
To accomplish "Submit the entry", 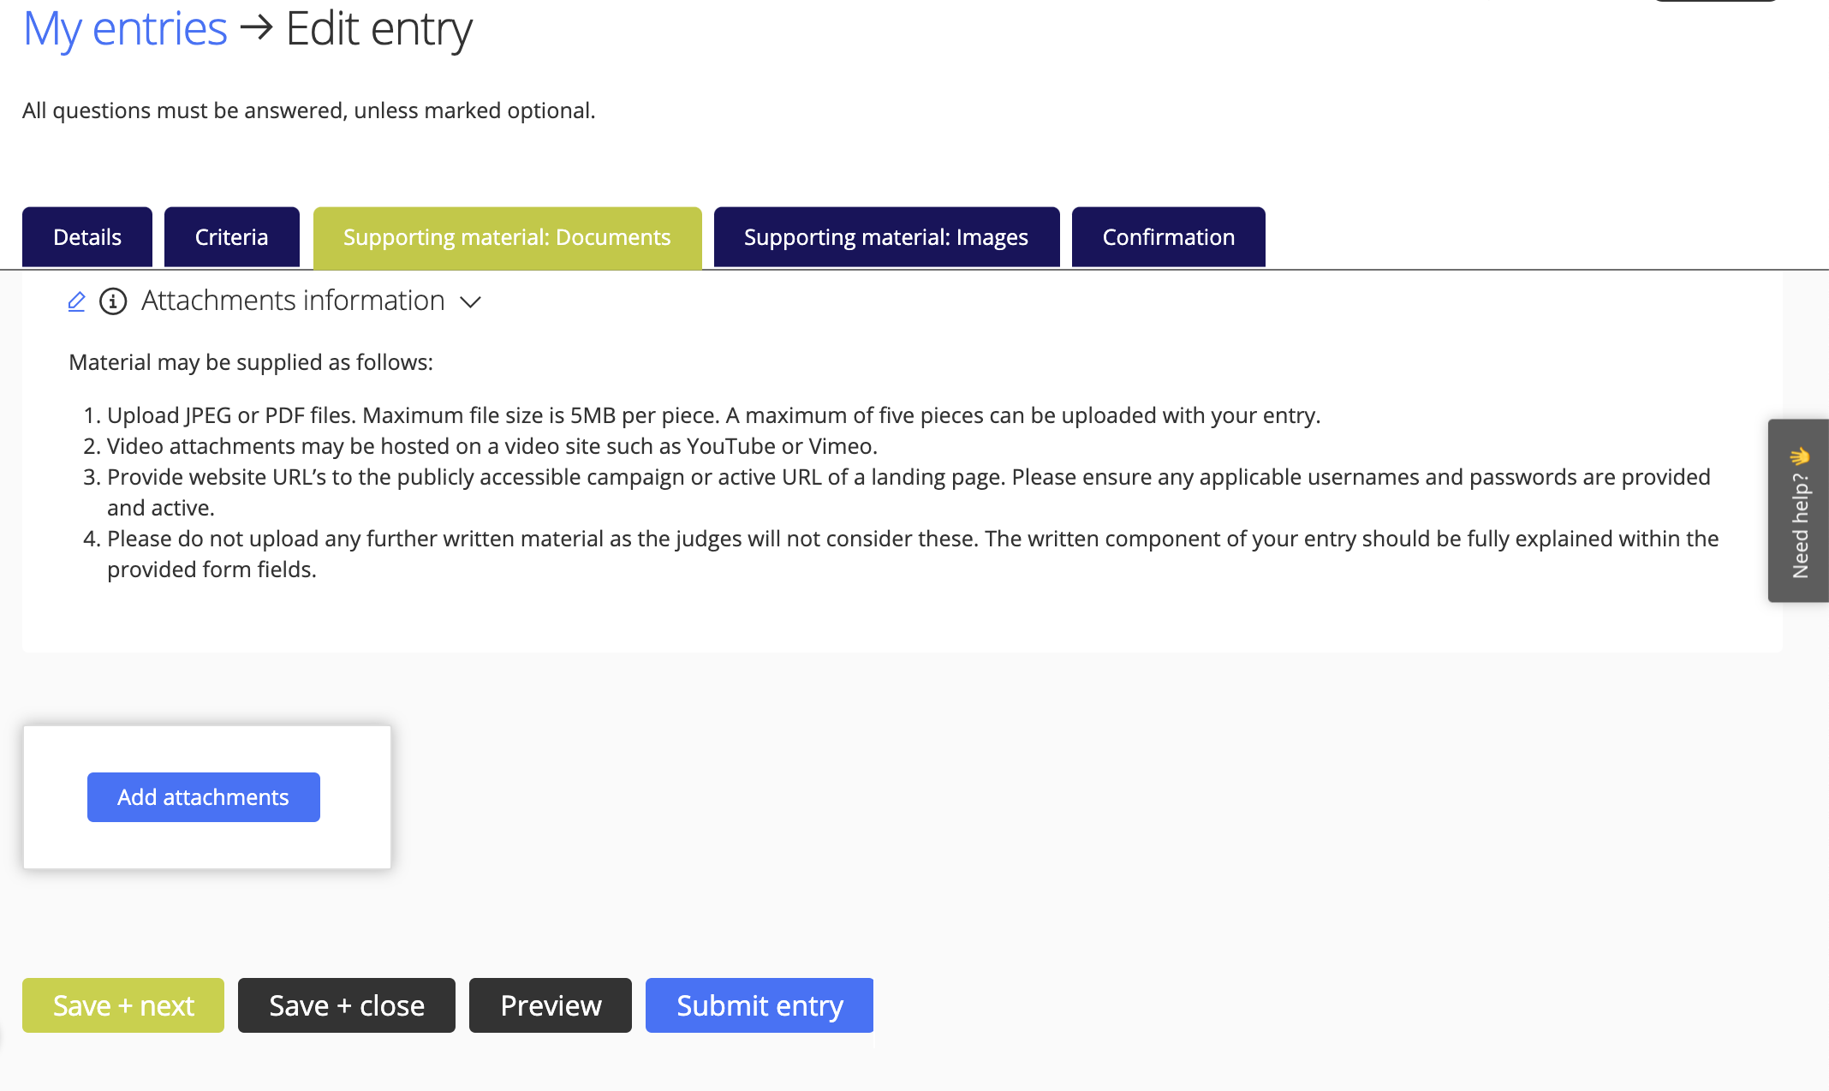I will [759, 1005].
